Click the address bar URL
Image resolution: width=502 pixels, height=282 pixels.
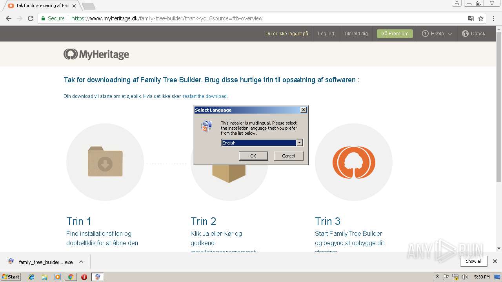(167, 18)
